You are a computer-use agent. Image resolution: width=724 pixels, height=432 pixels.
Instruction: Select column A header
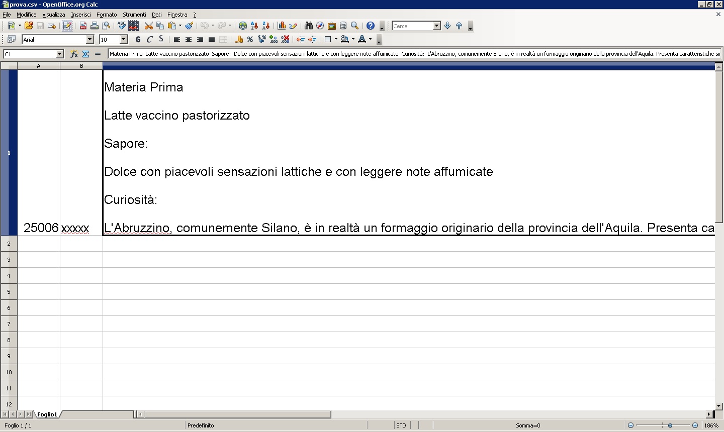click(39, 66)
